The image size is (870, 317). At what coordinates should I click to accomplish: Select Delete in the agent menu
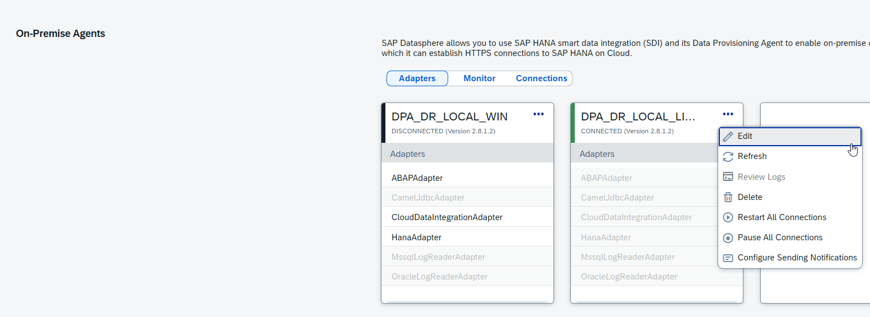tap(750, 197)
